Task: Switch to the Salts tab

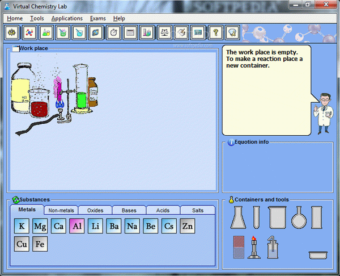Action: 198,210
